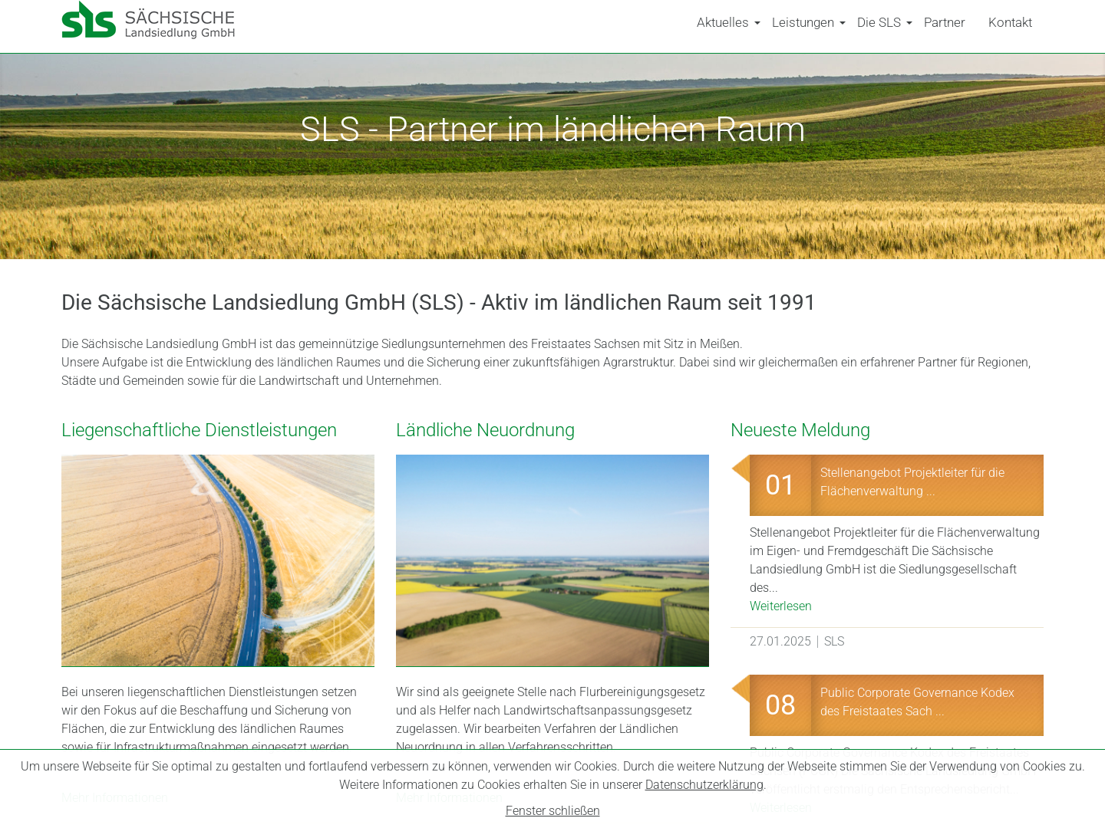1105x828 pixels.
Task: Open the Aktuelles menu
Action: pyautogui.click(x=723, y=23)
